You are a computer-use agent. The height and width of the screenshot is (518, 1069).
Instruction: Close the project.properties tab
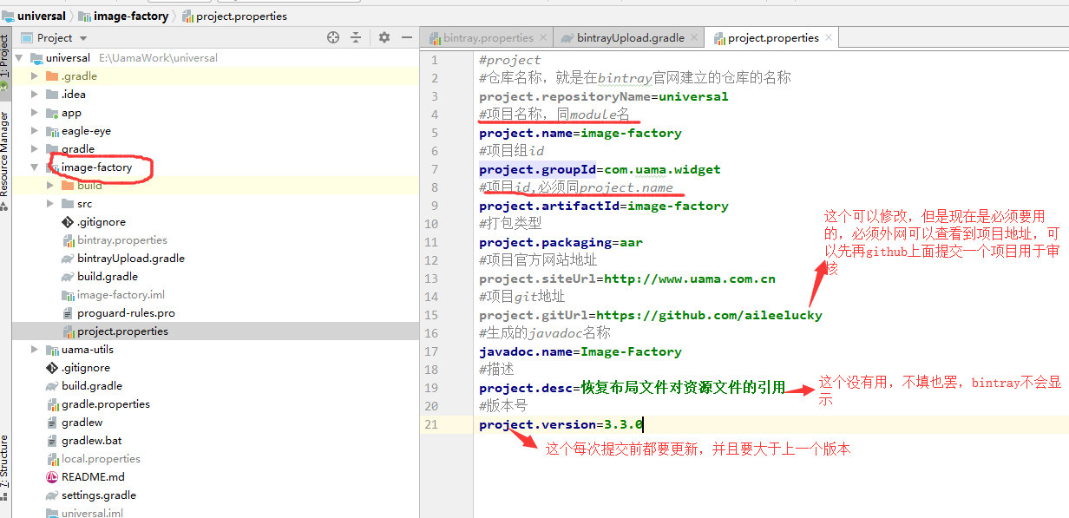829,37
